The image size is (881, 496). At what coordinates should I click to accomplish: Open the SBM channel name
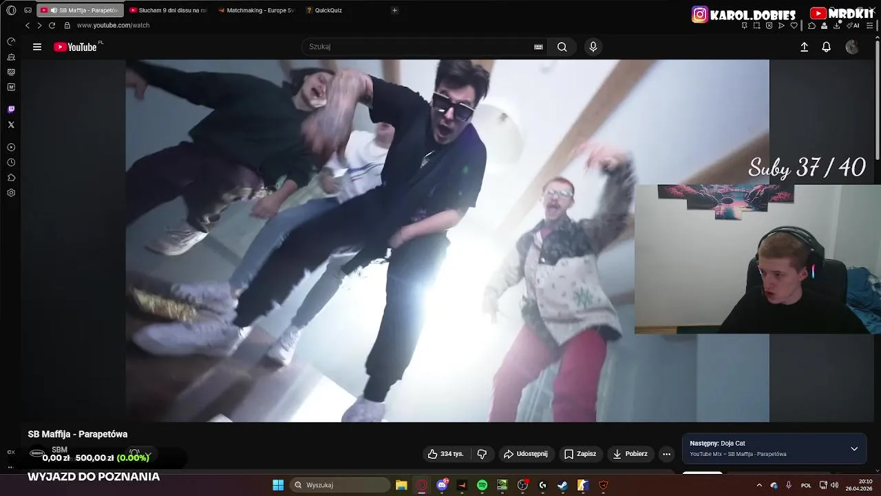(x=59, y=450)
